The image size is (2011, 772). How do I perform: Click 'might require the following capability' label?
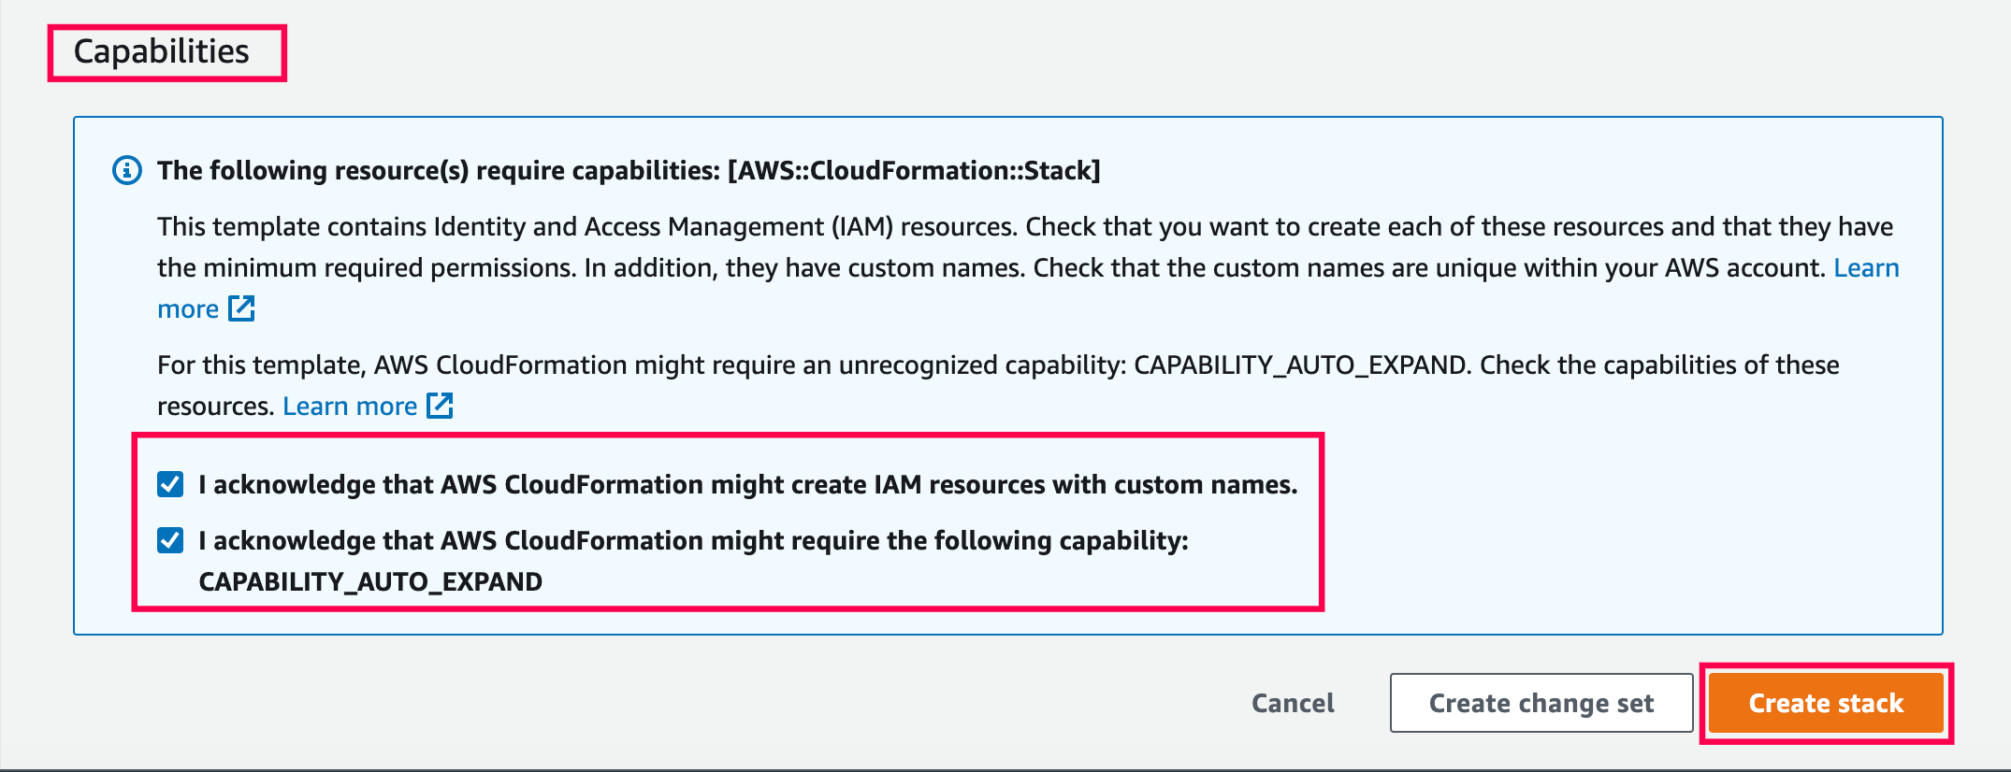692,540
